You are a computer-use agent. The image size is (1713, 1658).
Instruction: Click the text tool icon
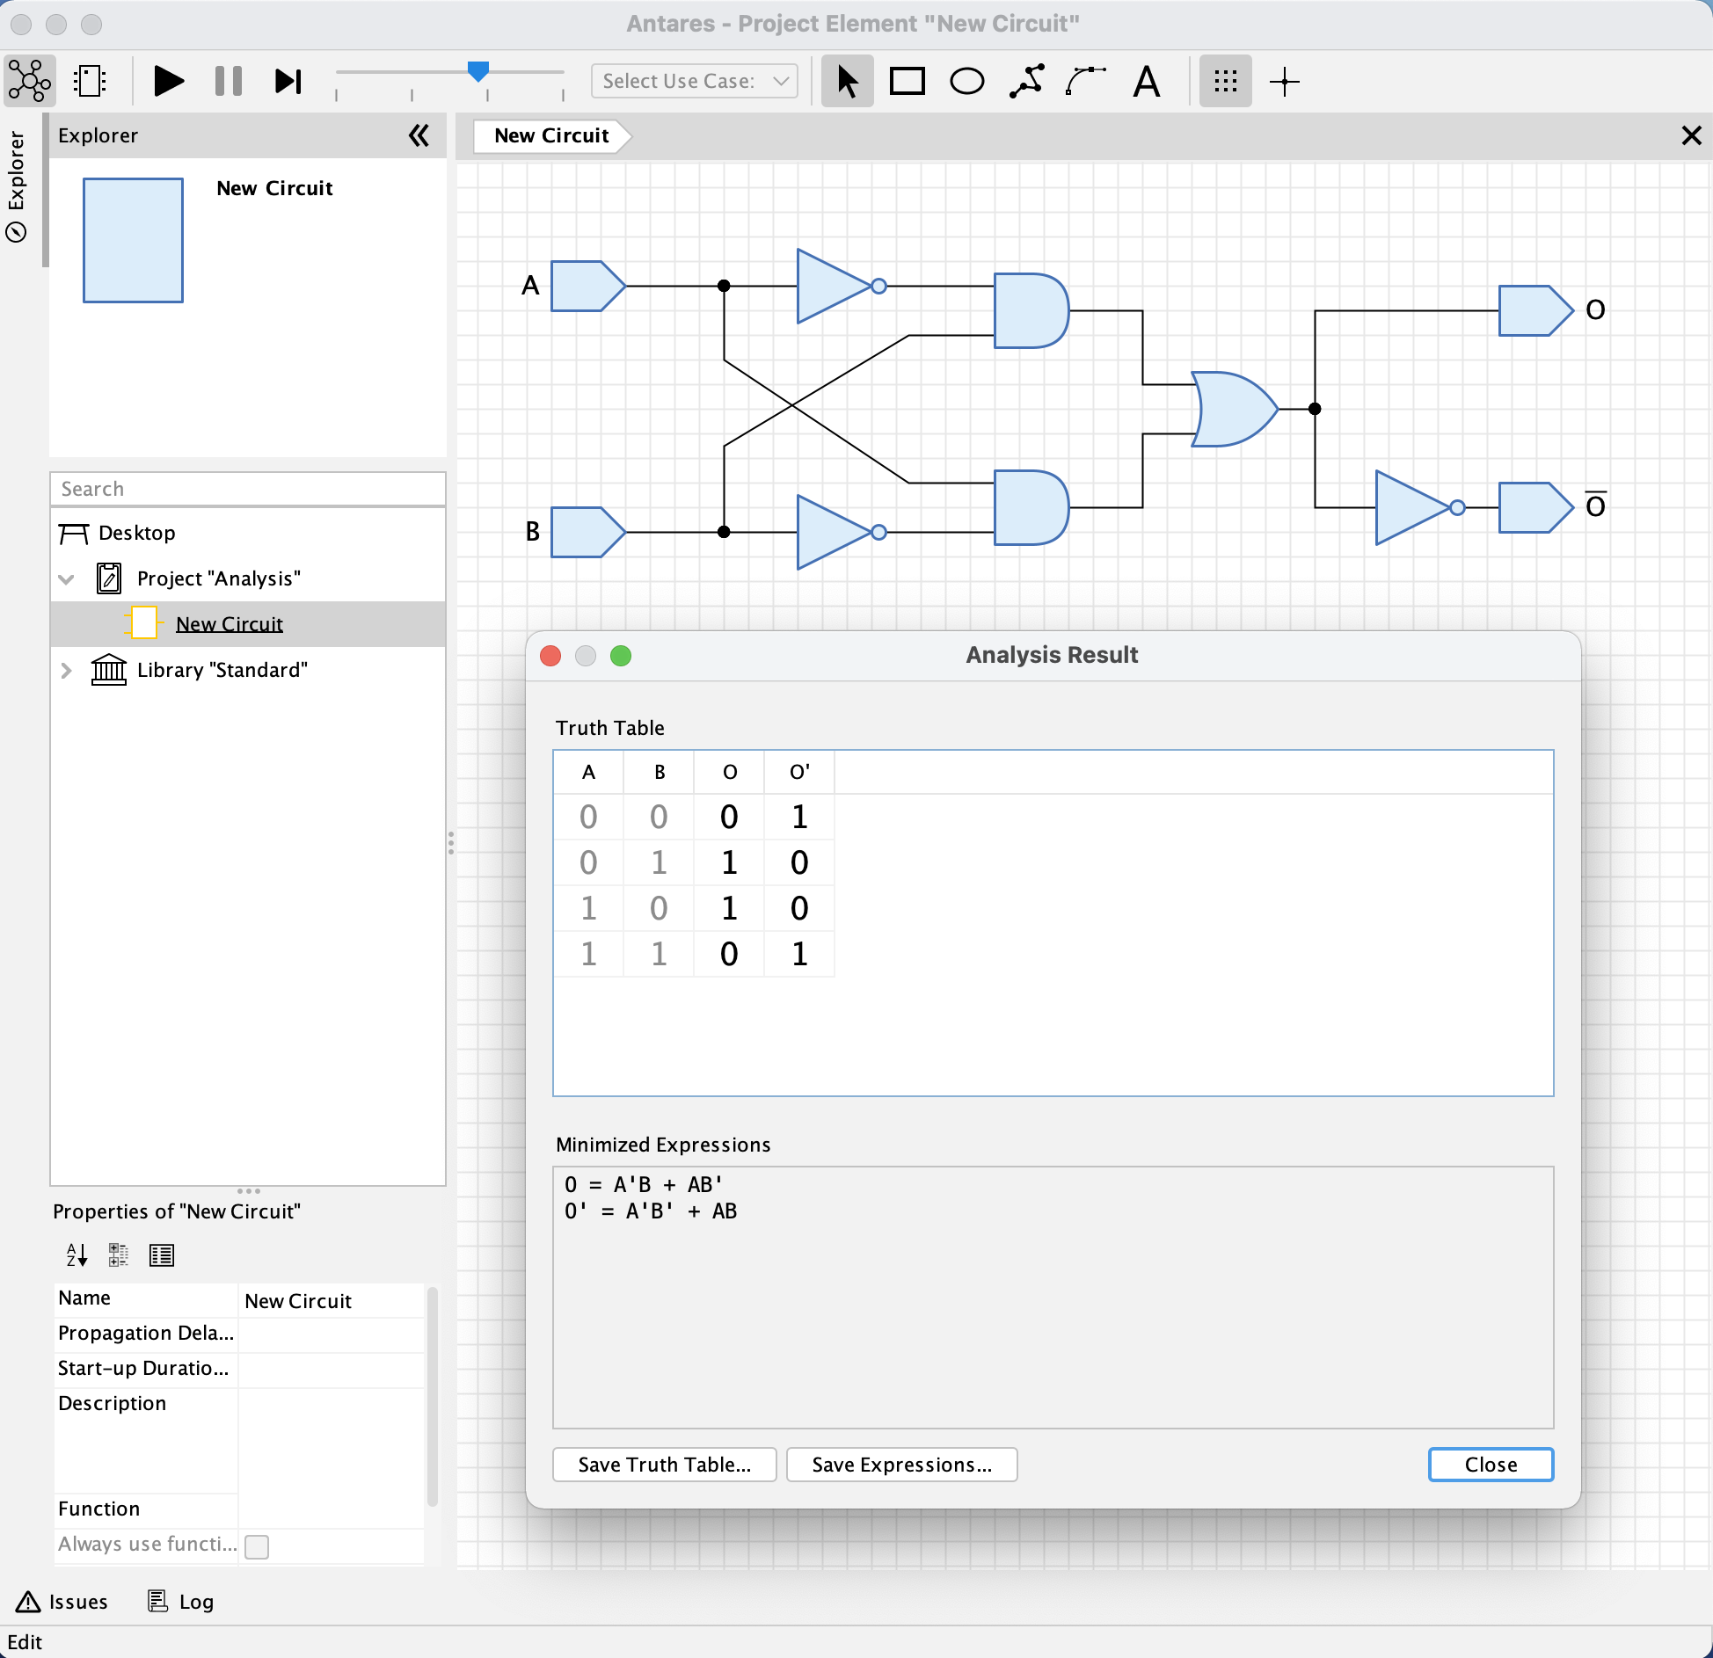coord(1147,81)
